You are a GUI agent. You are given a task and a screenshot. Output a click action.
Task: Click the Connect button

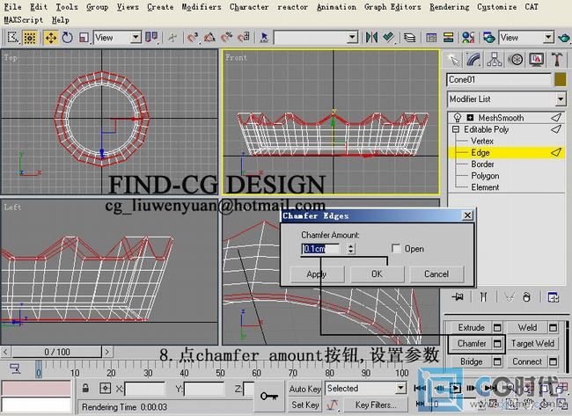tap(527, 361)
